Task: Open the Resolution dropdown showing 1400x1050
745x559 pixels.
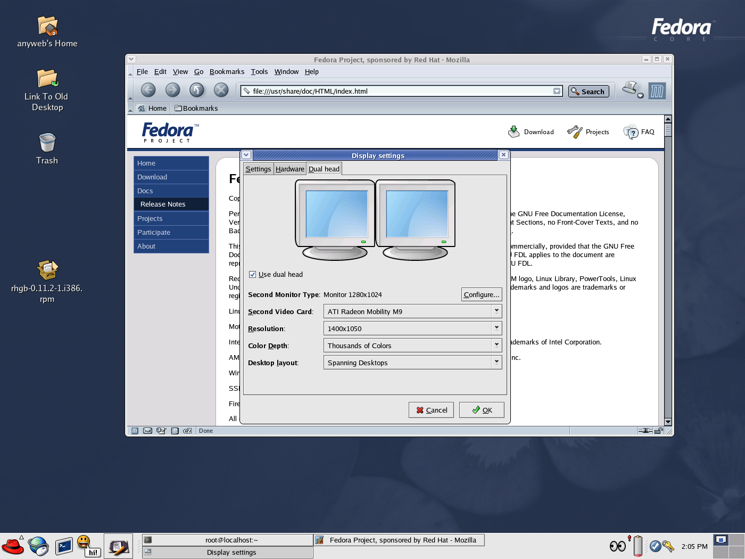Action: coord(412,328)
